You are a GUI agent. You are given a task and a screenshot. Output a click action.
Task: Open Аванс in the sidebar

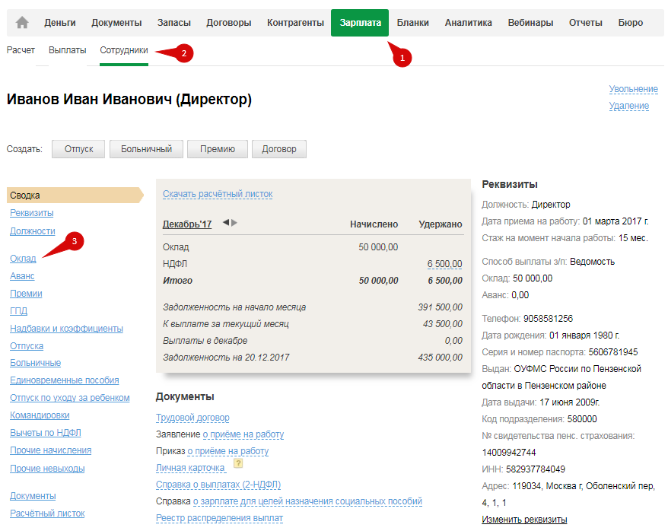(22, 276)
